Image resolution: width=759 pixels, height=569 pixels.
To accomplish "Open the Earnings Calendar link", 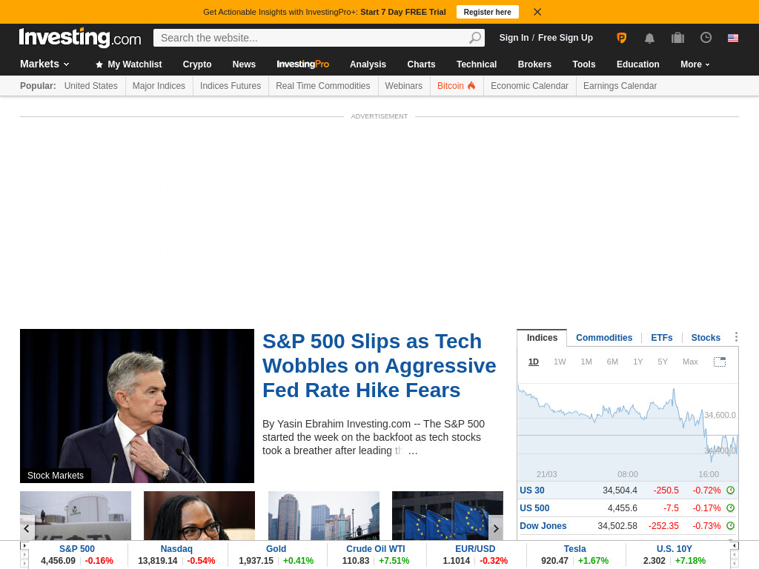I will tap(620, 86).
